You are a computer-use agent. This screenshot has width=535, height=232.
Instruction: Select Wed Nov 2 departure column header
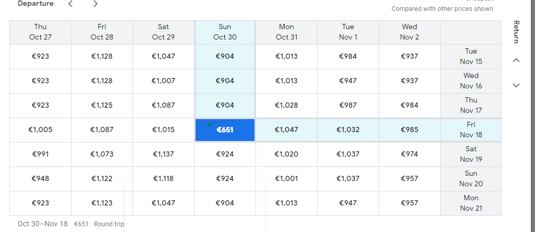pos(409,32)
